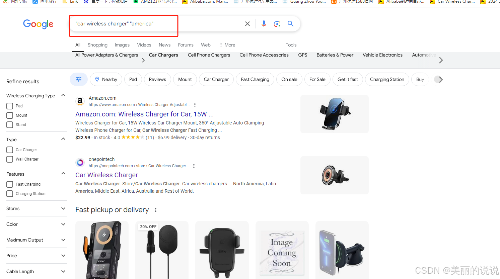The width and height of the screenshot is (500, 279).
Task: Expand the Maximum Output filter
Action: 63,240
